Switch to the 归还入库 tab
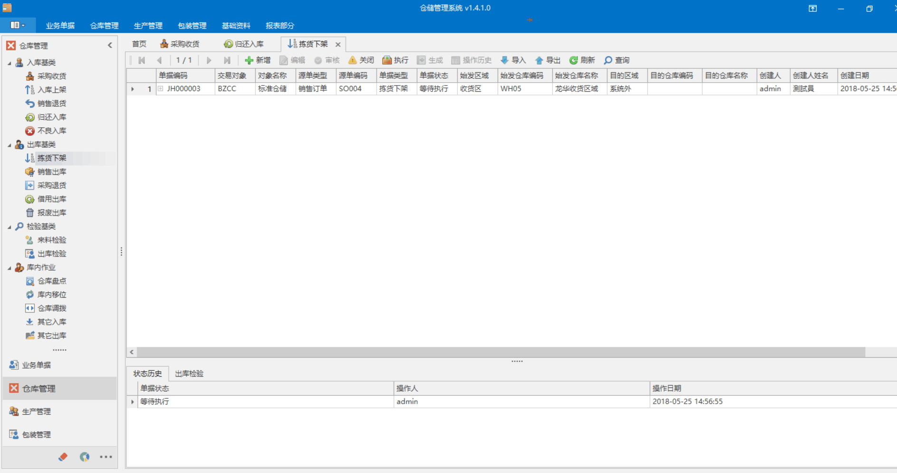897x473 pixels. coord(244,44)
